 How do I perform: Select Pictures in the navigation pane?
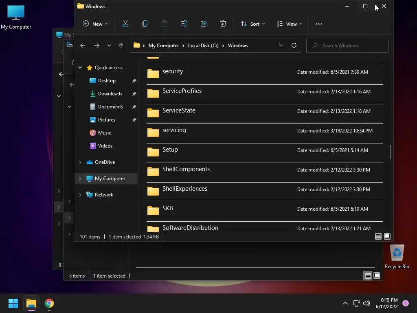coord(106,120)
